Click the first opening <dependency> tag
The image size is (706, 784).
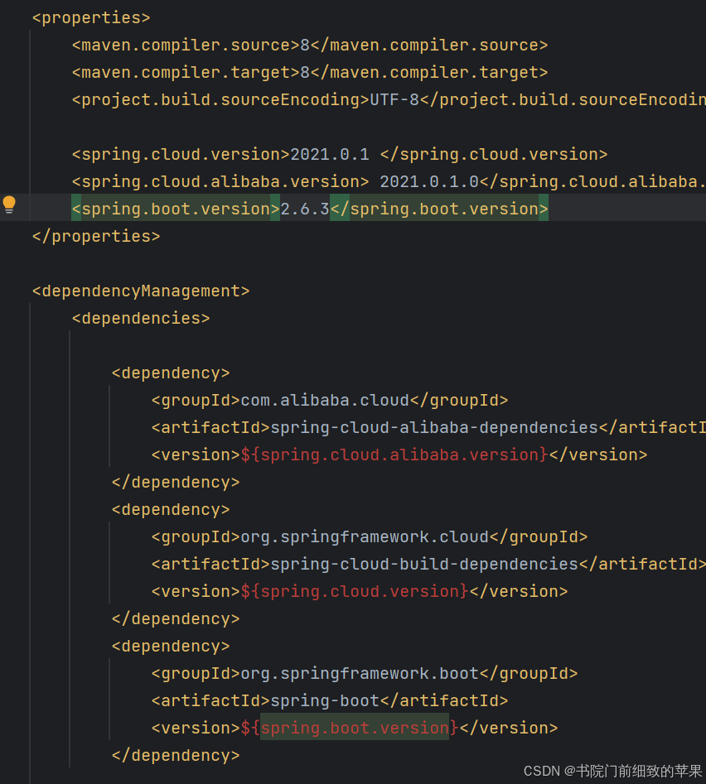click(171, 373)
